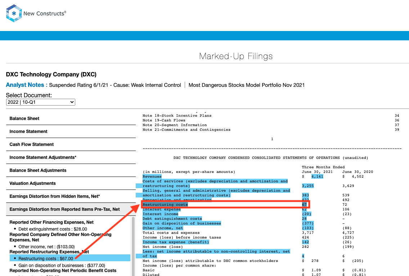This screenshot has height=276, width=409.
Task: Click the highlighted 142 tax value
Action: (305, 242)
